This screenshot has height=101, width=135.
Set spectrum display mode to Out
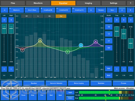coord(61,16)
